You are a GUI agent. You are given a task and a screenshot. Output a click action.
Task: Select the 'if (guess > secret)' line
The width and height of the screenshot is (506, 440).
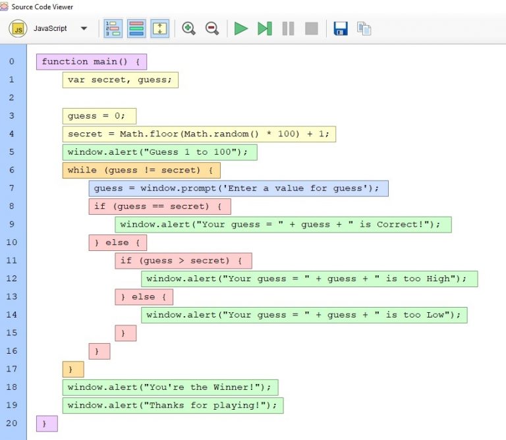coord(183,260)
